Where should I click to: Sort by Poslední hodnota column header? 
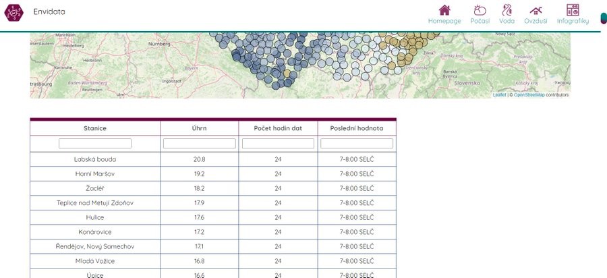pyautogui.click(x=357, y=128)
